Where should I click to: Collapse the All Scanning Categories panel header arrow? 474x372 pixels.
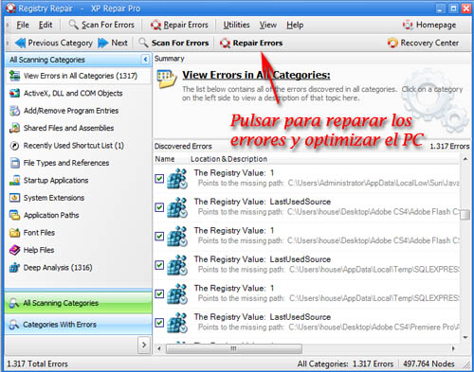(145, 60)
